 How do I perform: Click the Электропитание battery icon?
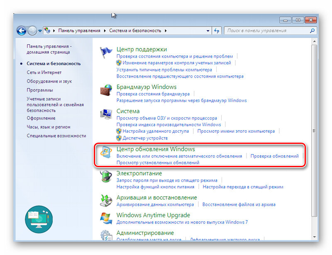pos(106,176)
